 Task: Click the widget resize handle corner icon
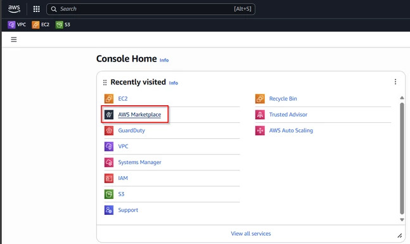400,236
